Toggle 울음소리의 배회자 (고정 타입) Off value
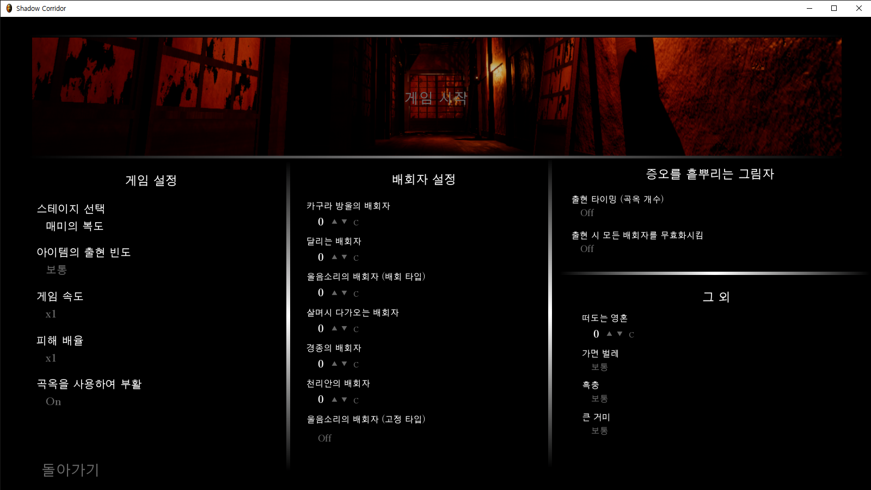The image size is (871, 490). click(x=324, y=438)
